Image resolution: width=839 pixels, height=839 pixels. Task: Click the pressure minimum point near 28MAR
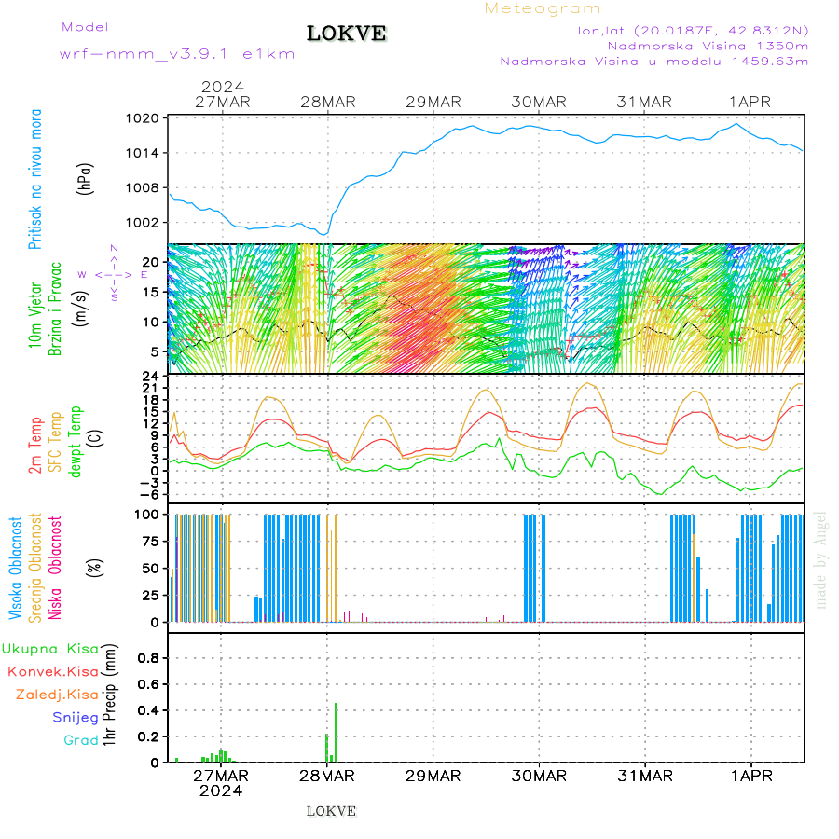pyautogui.click(x=324, y=234)
